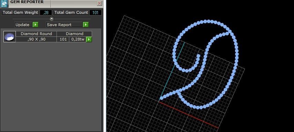Click the '0,28tw' weight cell
294x132 pixels.
point(78,40)
